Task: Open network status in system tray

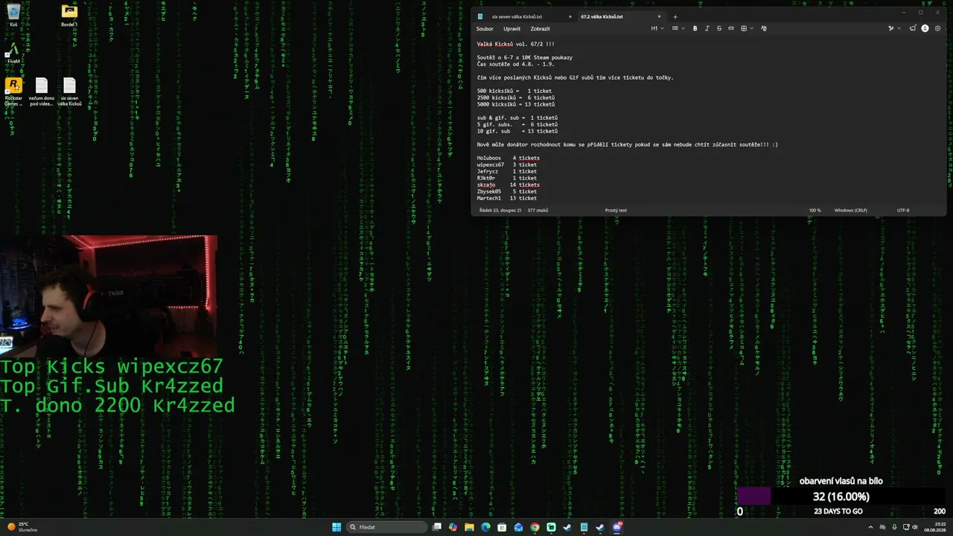Action: point(905,527)
